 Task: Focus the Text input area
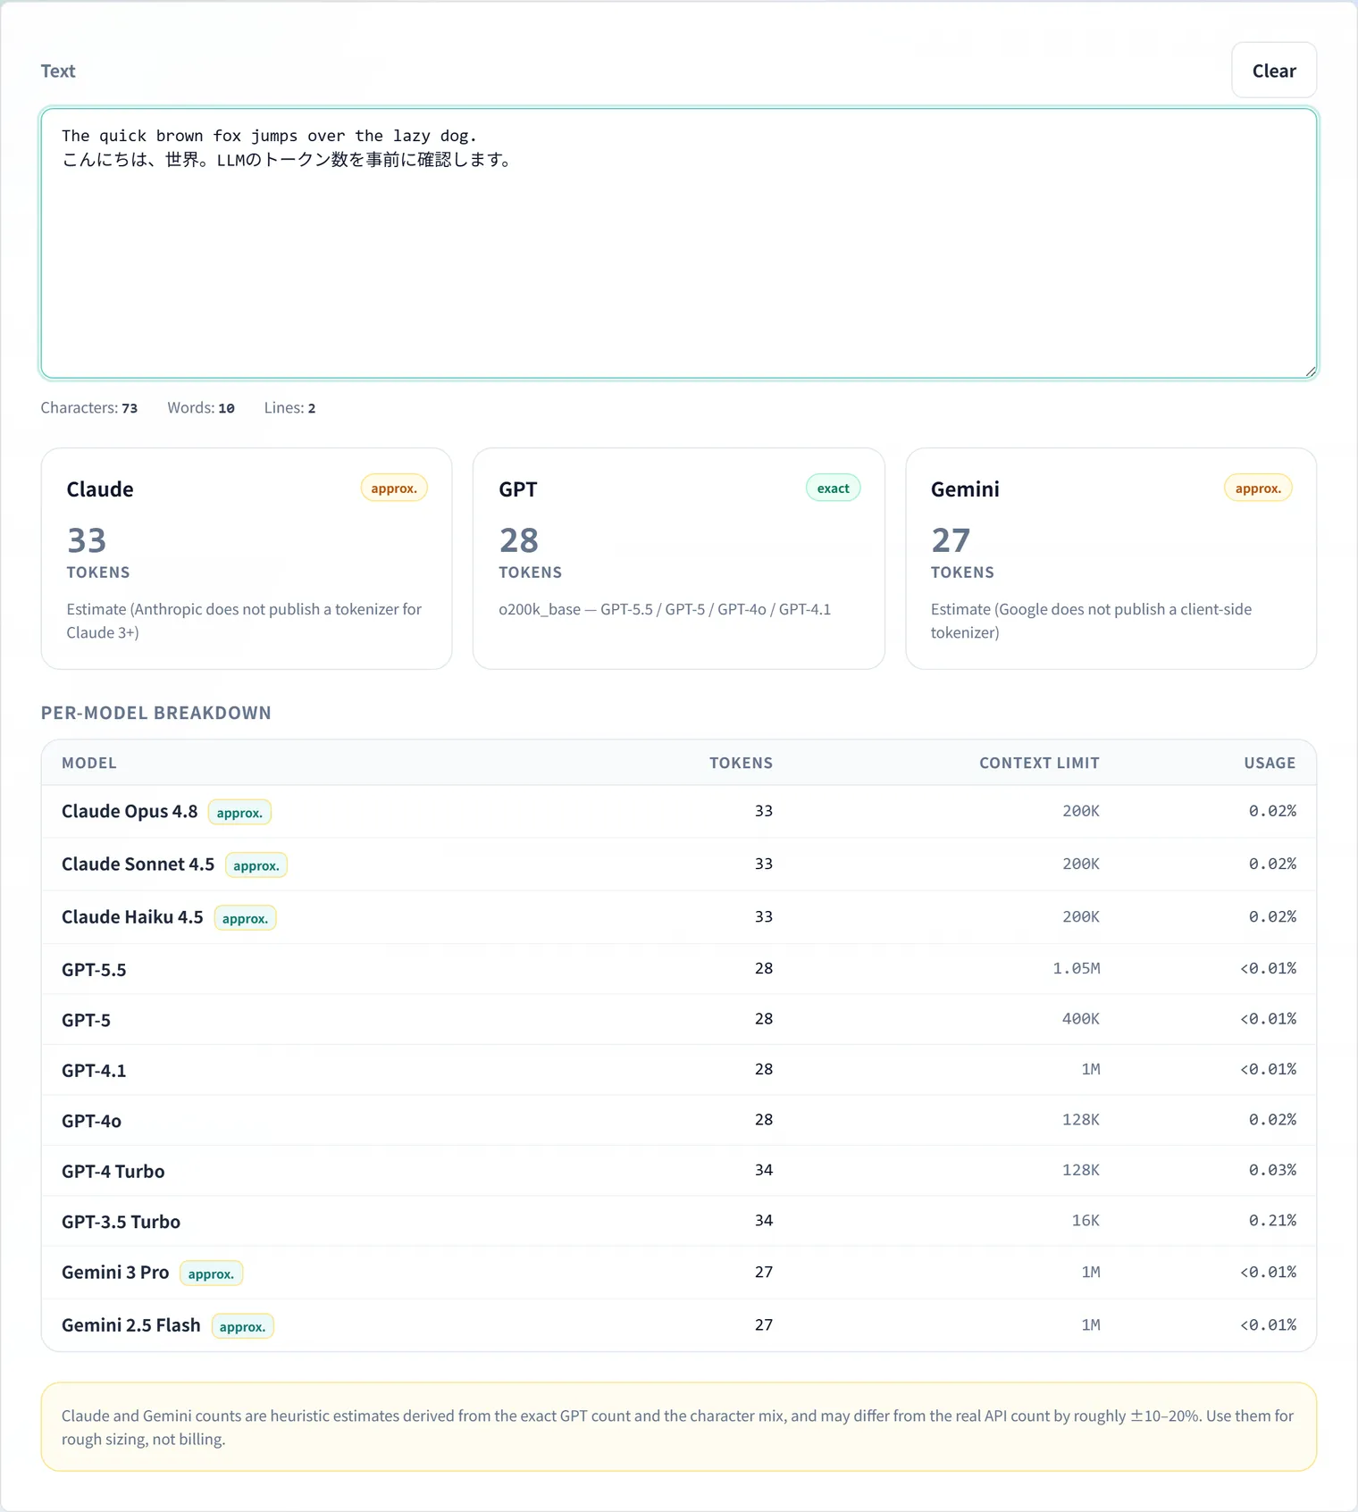[679, 244]
